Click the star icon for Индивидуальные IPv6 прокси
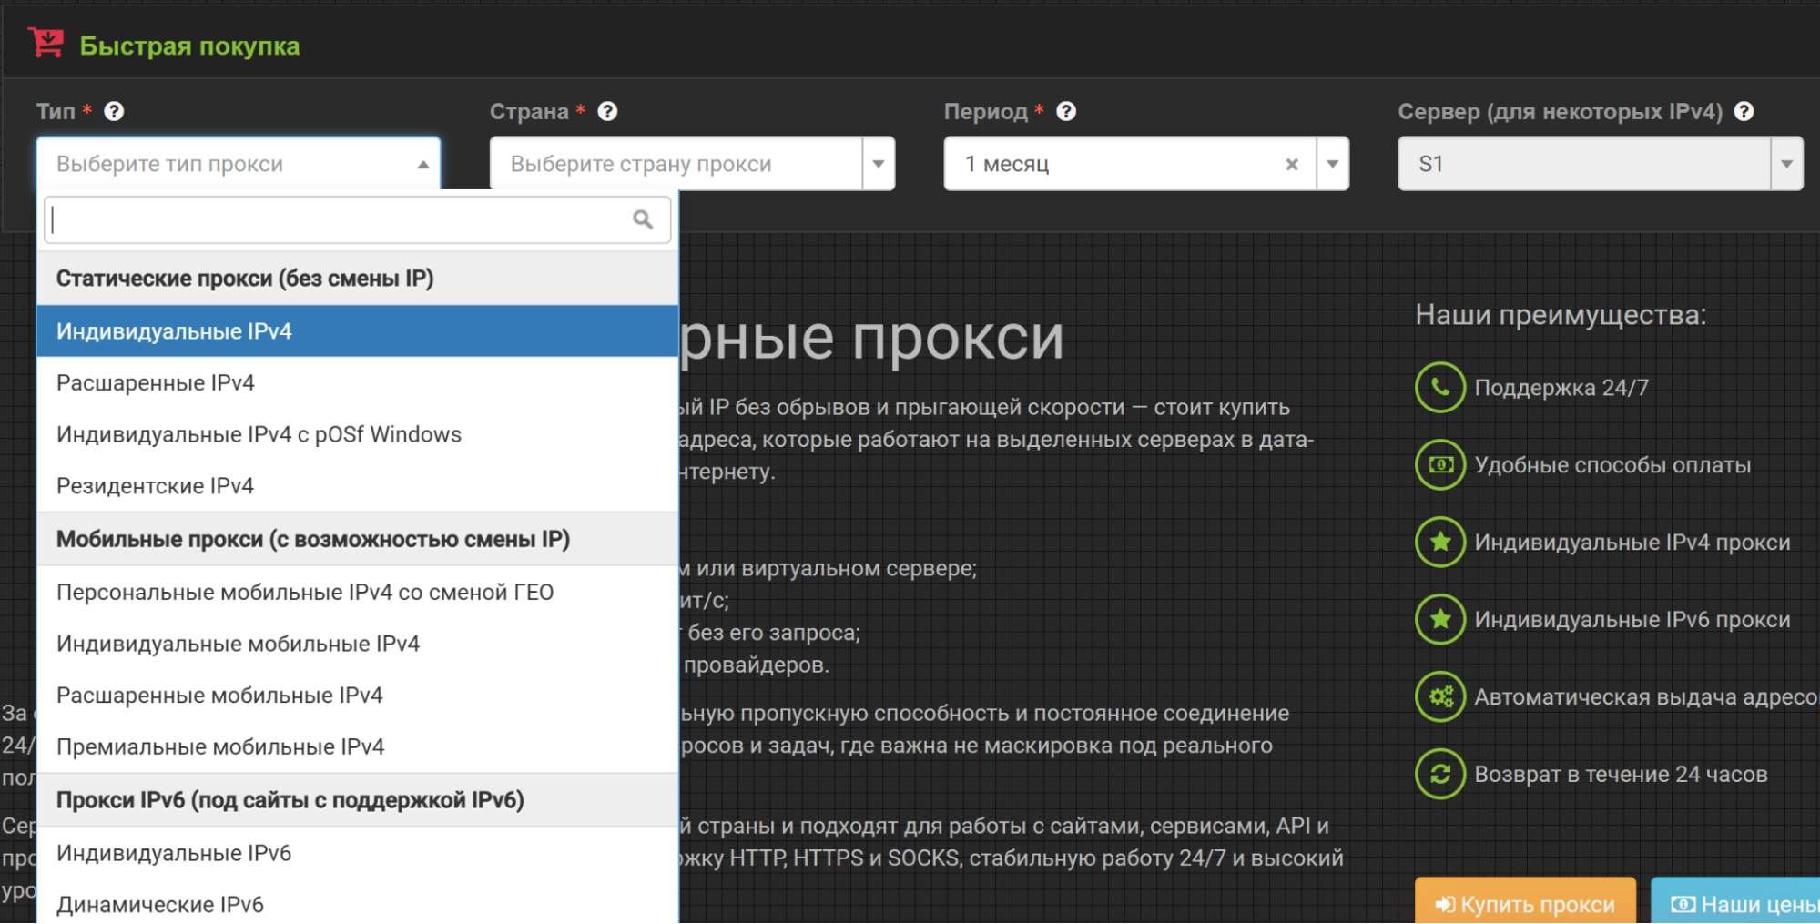 [1439, 619]
